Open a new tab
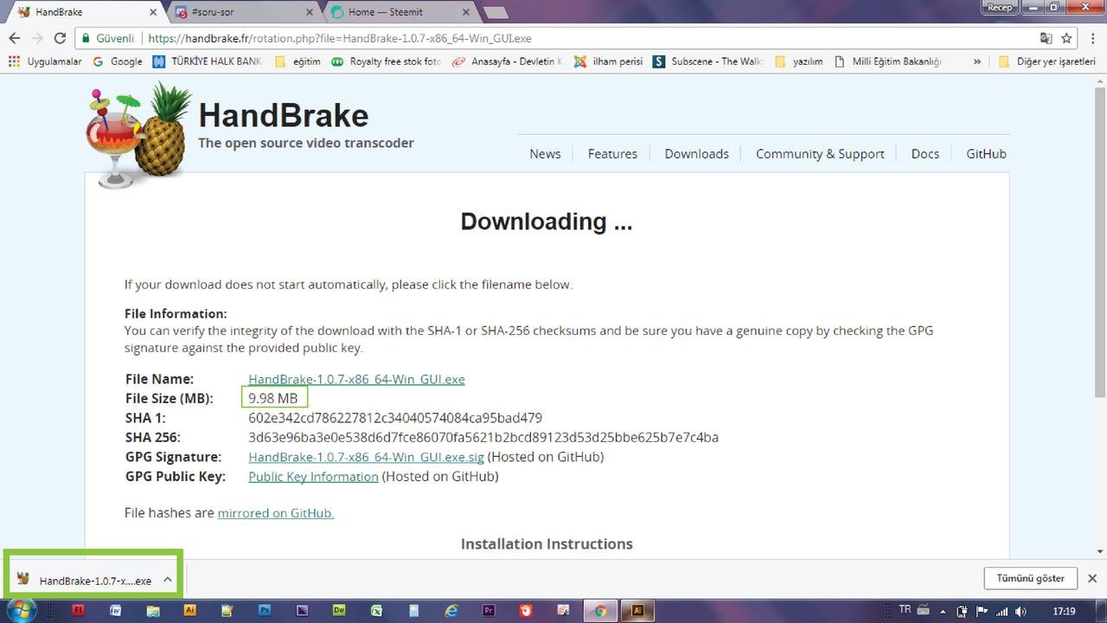 496,12
